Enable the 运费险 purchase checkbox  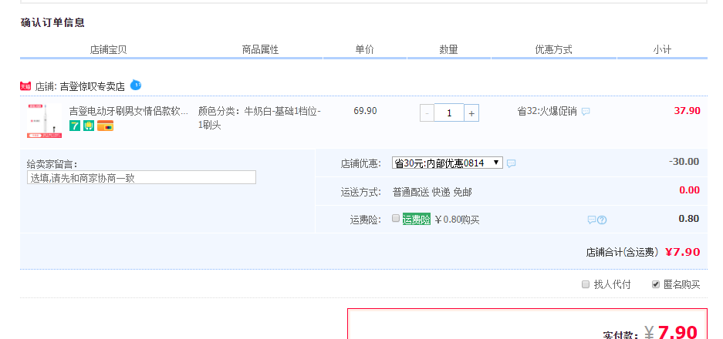[x=396, y=218]
